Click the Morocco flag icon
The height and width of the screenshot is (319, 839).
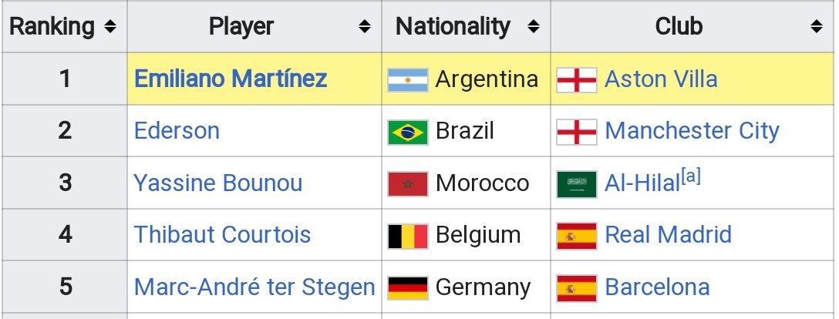tap(408, 184)
